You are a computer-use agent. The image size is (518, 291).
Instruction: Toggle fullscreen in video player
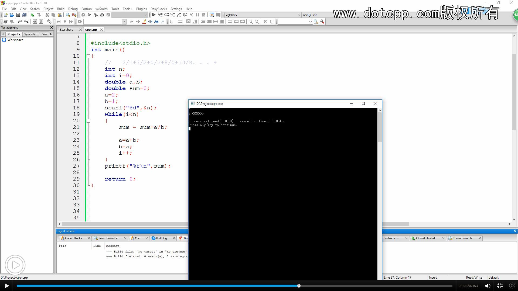(500, 286)
